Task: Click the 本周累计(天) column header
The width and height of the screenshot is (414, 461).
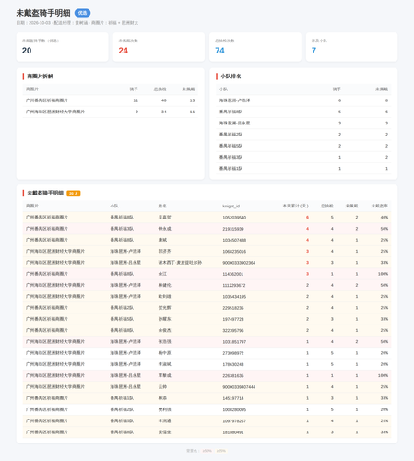Action: point(295,206)
